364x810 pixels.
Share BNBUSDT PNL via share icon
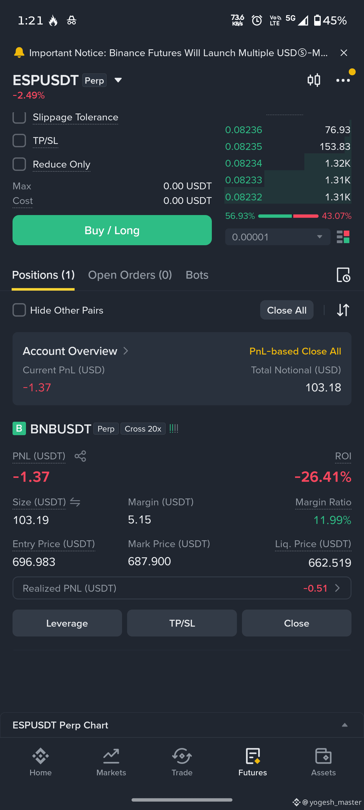80,456
